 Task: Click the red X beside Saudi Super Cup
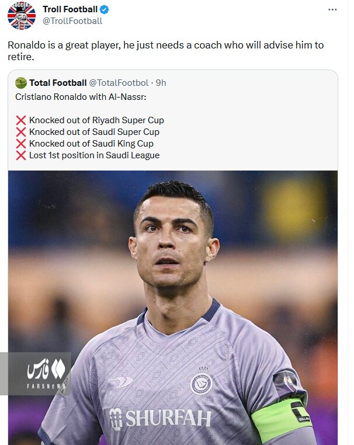pos(21,132)
